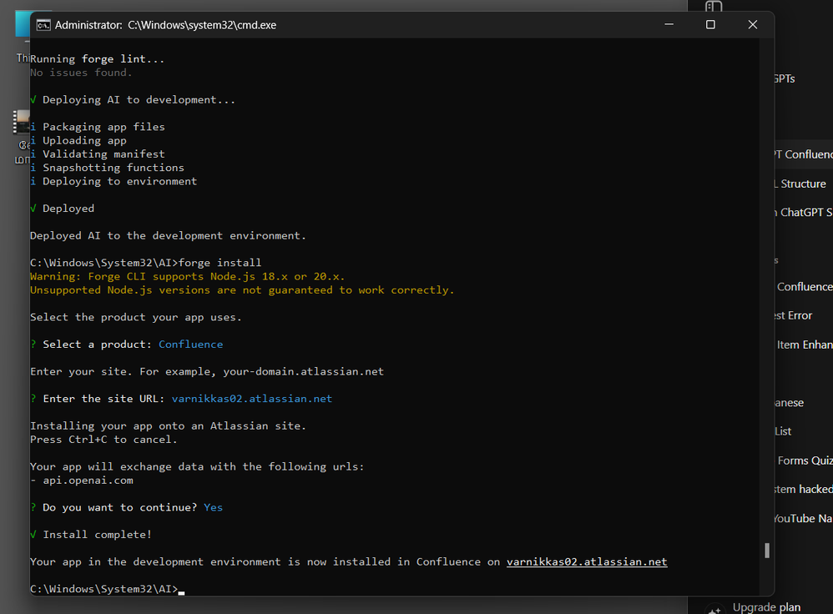Click 'api.openai.com' in the terminal output
This screenshot has height=614, width=833.
[88, 481]
